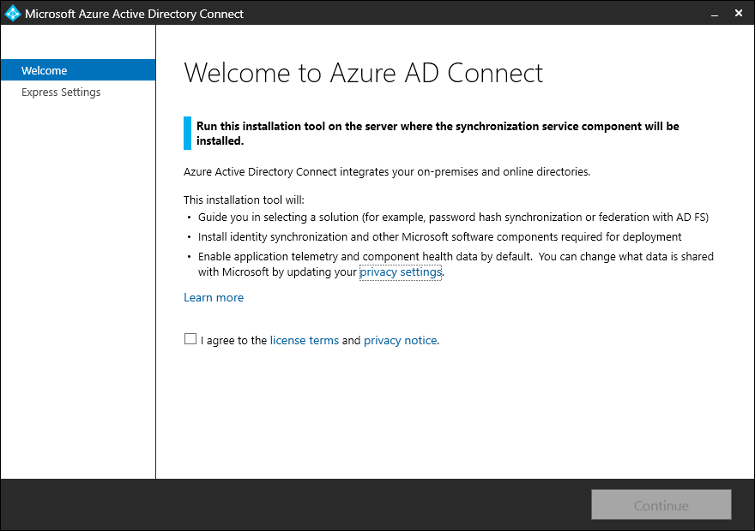
Task: Close the Azure AD Connect installer
Action: click(x=740, y=14)
